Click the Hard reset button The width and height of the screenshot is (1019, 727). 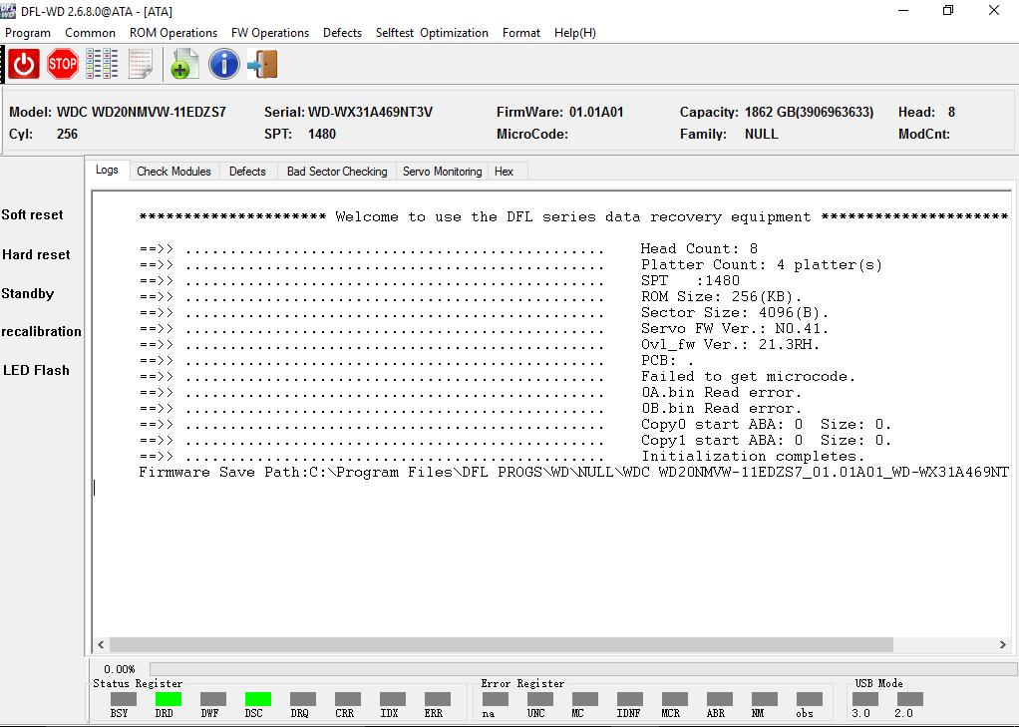click(36, 254)
